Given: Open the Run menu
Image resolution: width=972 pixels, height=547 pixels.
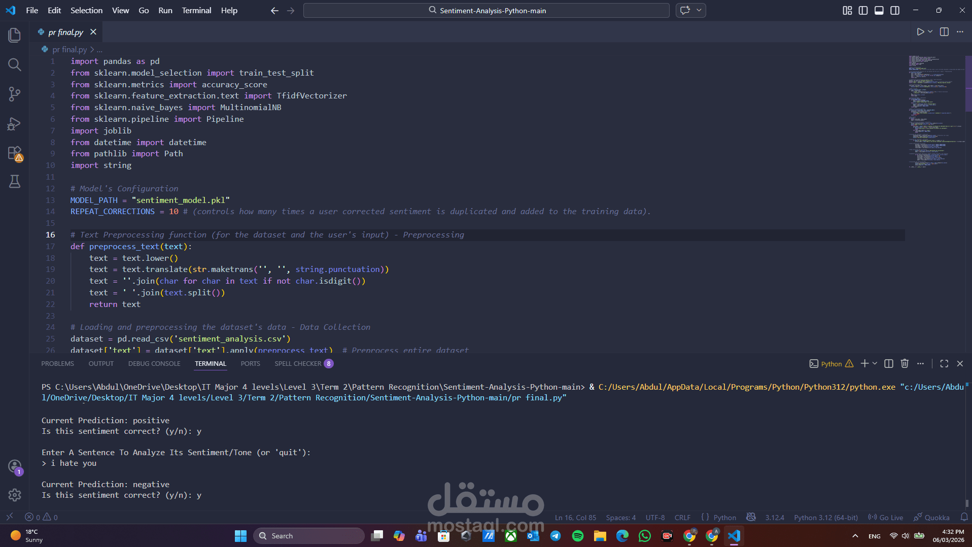Looking at the screenshot, I should pyautogui.click(x=165, y=10).
